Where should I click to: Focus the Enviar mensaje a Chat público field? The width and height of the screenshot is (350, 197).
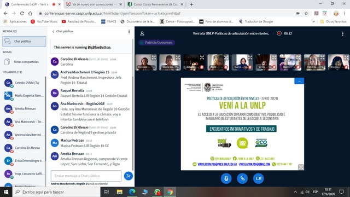click(86, 176)
